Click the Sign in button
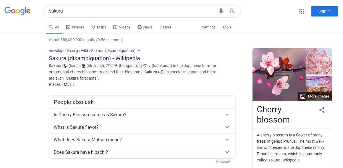This screenshot has width=343, height=168. [x=324, y=11]
